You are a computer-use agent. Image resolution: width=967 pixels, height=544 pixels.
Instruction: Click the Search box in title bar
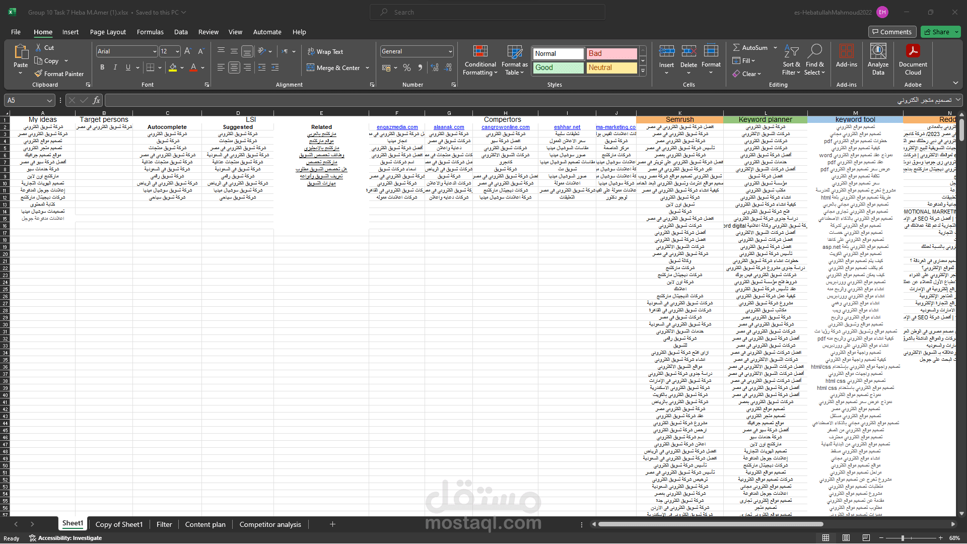[487, 12]
